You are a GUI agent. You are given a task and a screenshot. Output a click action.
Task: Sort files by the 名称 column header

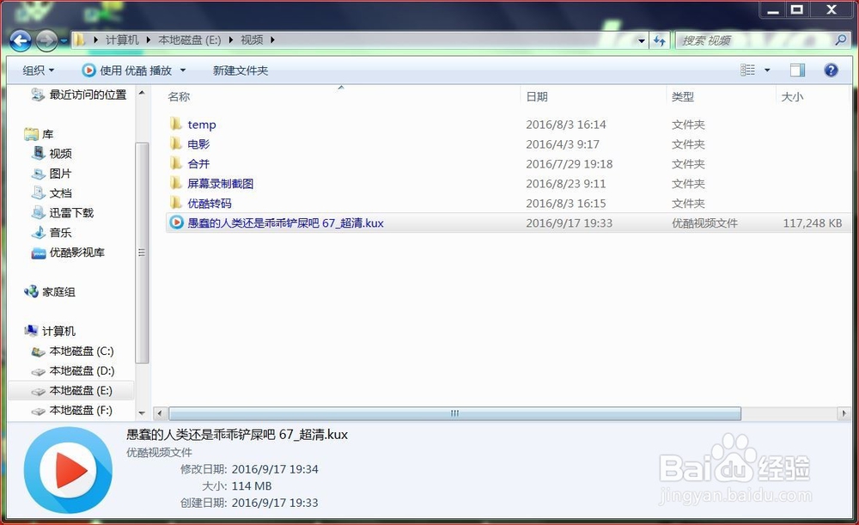click(x=179, y=96)
